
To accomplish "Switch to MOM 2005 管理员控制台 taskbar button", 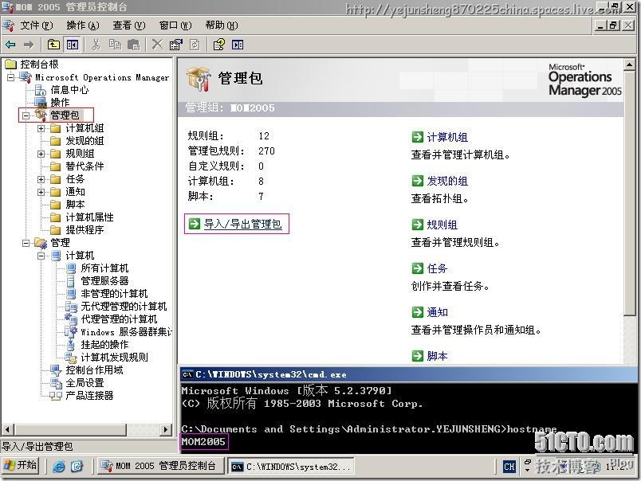I will pyautogui.click(x=161, y=466).
